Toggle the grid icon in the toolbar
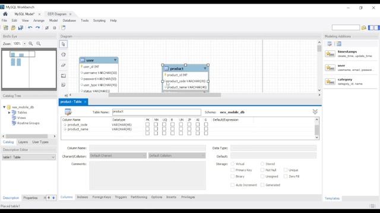This screenshot has width=380, height=213. pyautogui.click(x=47, y=28)
